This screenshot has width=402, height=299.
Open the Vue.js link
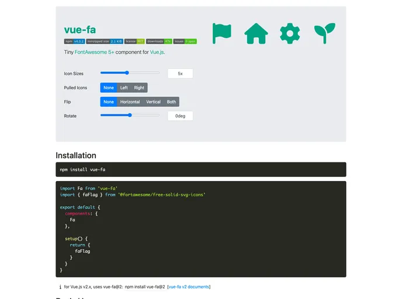pyautogui.click(x=157, y=52)
